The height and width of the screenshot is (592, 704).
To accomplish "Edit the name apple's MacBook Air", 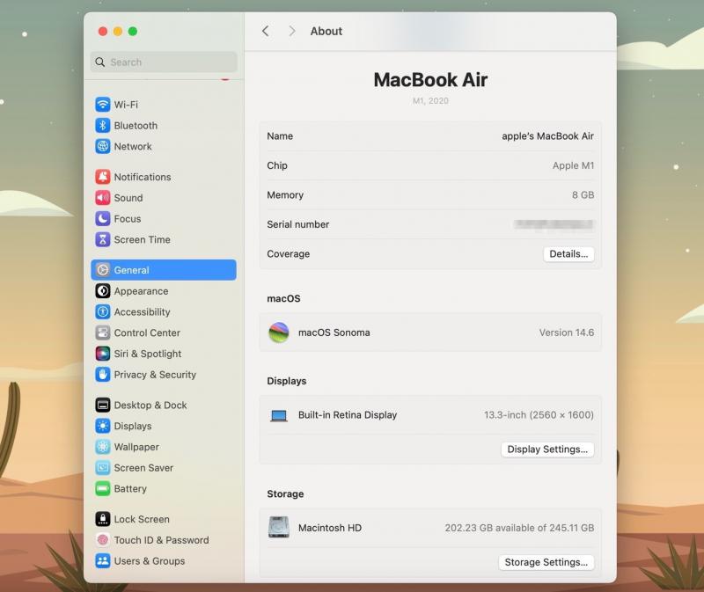I will coord(547,136).
